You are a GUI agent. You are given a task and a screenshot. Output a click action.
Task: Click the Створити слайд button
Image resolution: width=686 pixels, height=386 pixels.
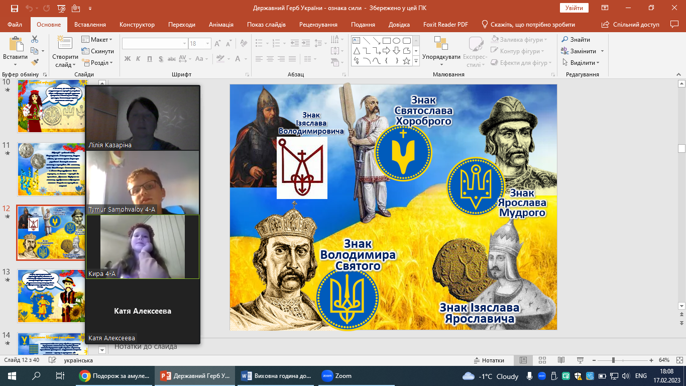pyautogui.click(x=65, y=51)
